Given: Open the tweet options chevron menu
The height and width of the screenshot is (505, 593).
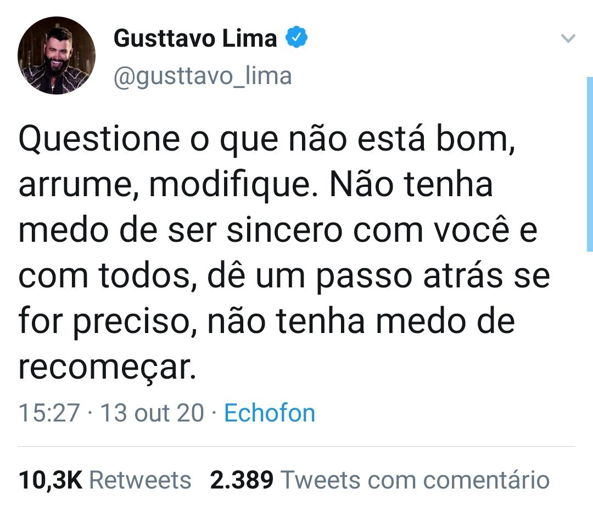Looking at the screenshot, I should pos(568,38).
